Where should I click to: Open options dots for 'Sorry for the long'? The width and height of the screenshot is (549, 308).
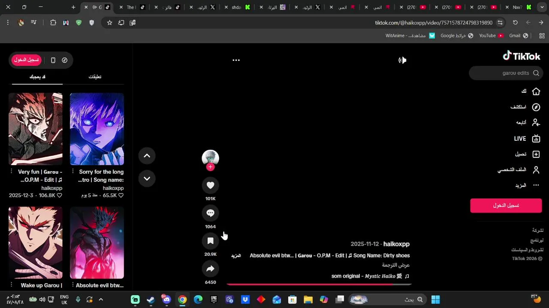73,171
